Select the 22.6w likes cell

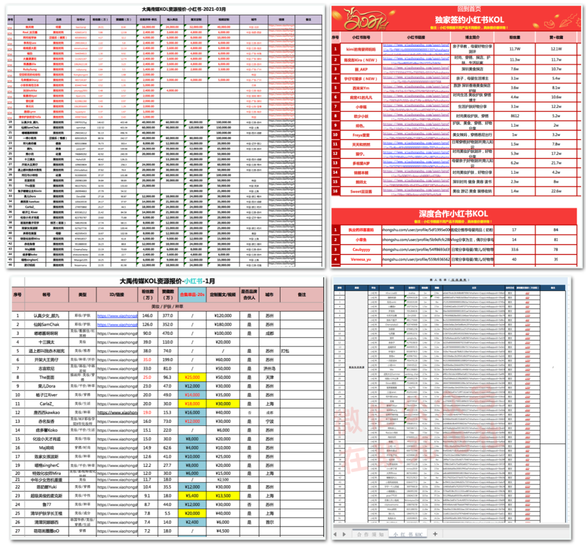click(x=556, y=191)
